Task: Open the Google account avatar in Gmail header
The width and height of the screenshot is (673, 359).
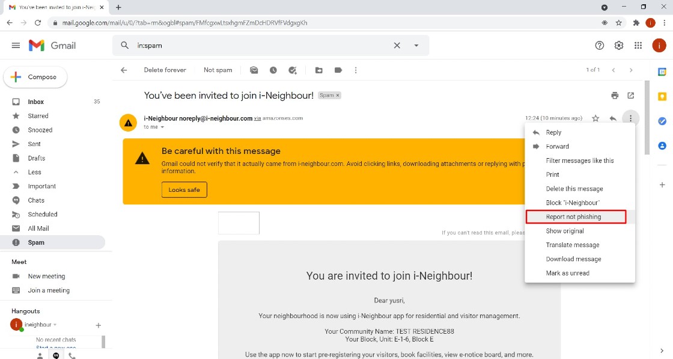Action: pos(659,46)
